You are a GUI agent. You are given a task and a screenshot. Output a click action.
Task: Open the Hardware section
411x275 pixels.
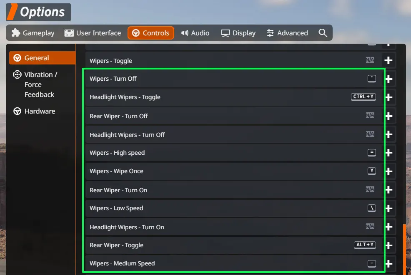34,111
